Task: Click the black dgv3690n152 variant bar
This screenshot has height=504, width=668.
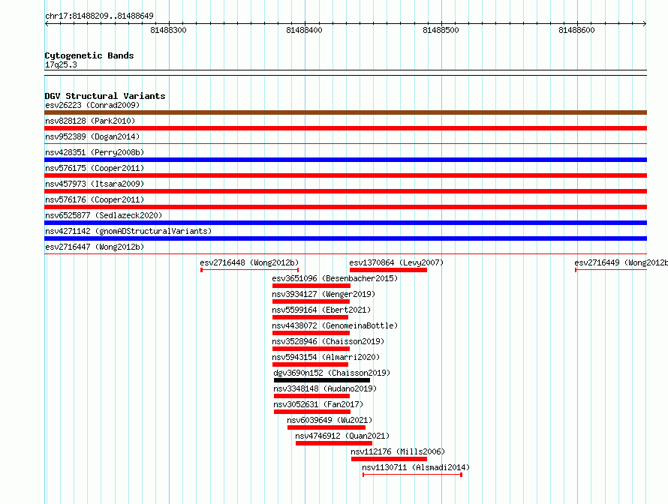Action: click(x=322, y=380)
